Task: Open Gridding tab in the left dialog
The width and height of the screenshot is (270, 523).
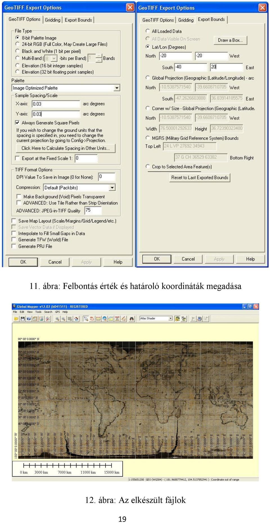Action: tap(53, 20)
